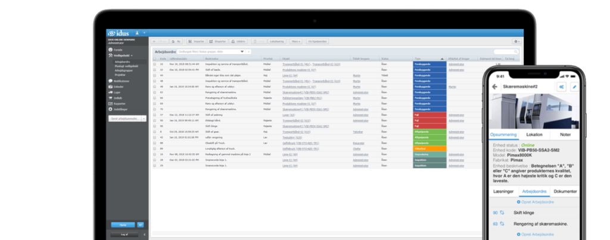Click the search magnifier in the table header
Image resolution: width=610 pixels, height=240 pixels.
[x=516, y=52]
